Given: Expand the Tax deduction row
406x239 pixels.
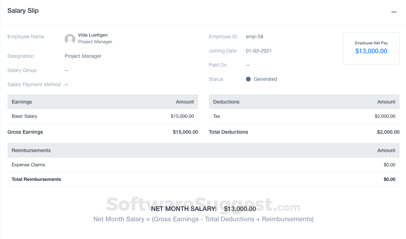Looking at the screenshot, I should tap(216, 116).
